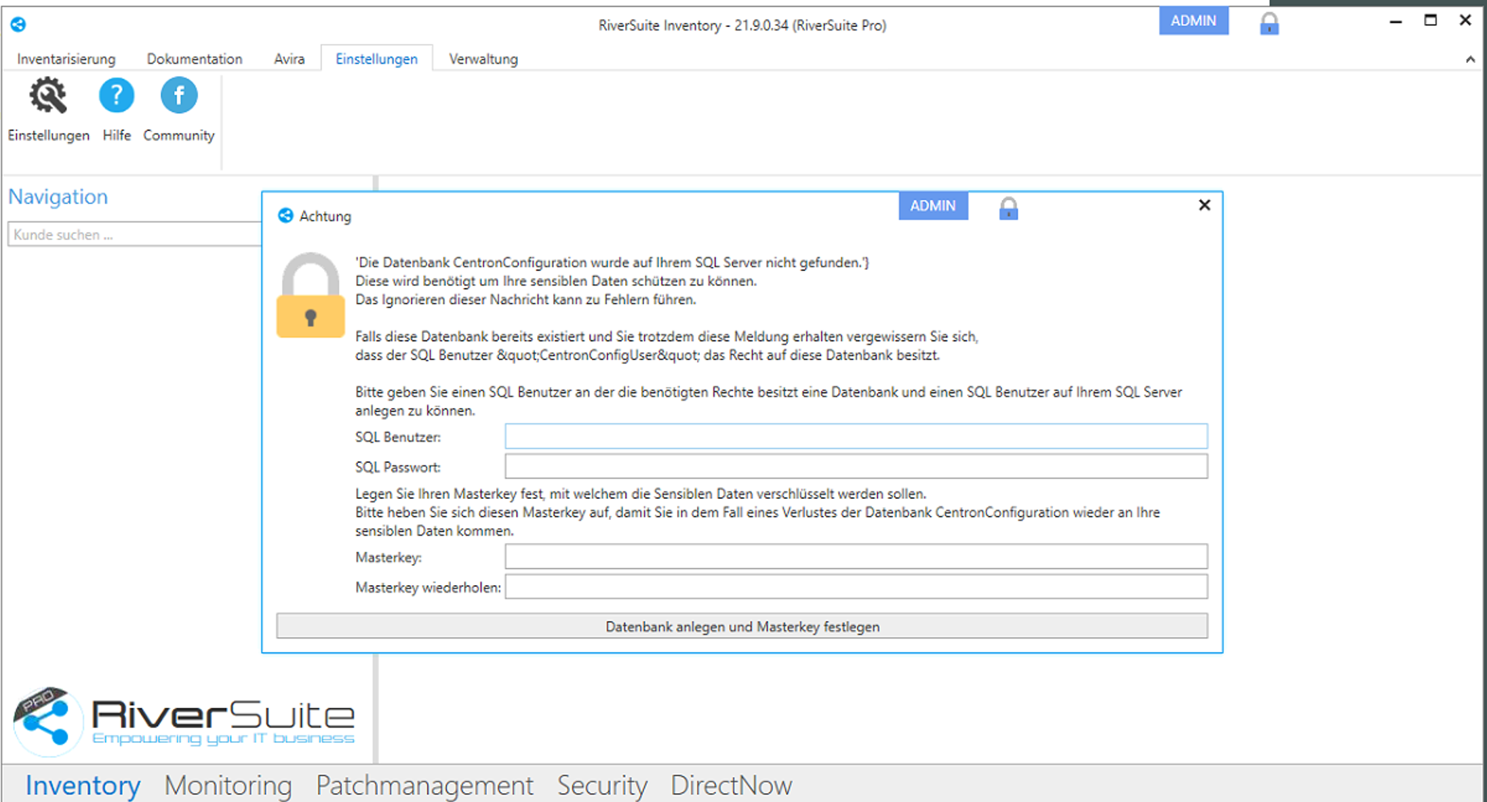This screenshot has height=802, width=1487.
Task: Collapse the ribbon with the chevron arrow
Action: [x=1470, y=60]
